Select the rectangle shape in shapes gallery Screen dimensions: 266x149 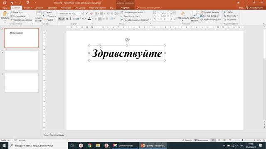point(165,12)
